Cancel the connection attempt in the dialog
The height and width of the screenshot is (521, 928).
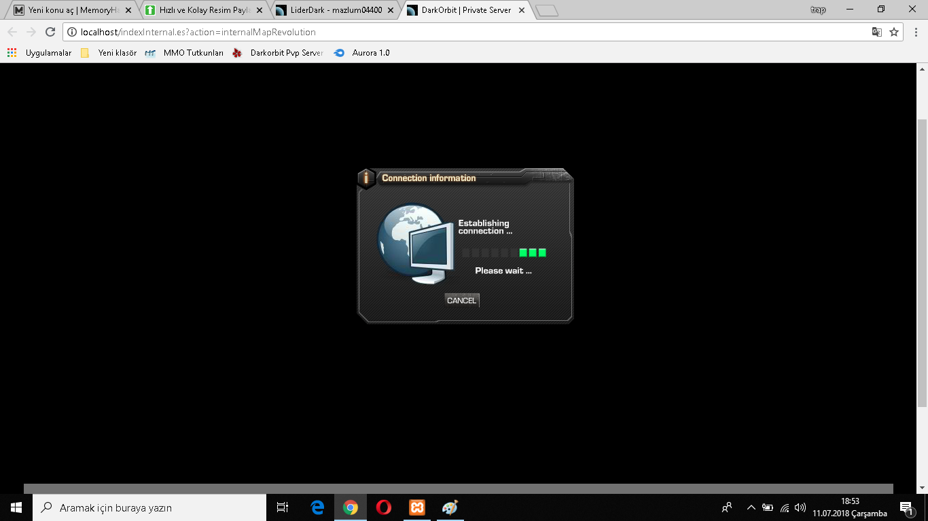point(462,301)
